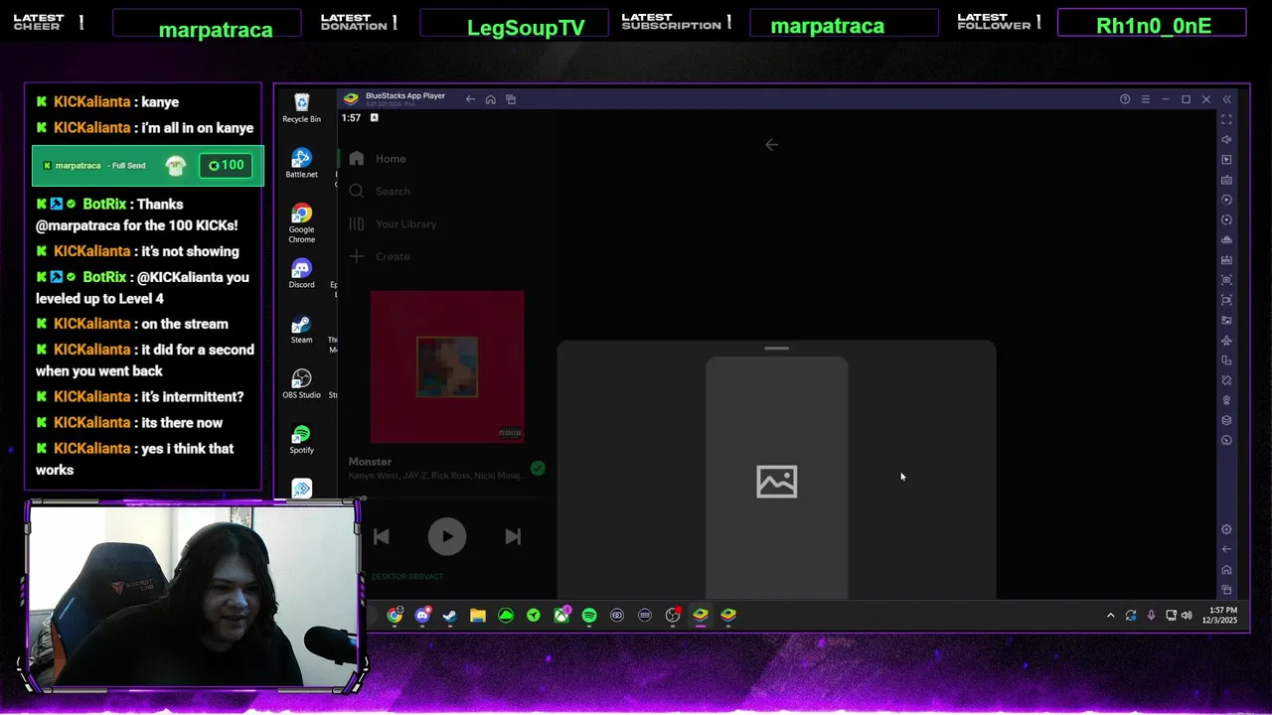This screenshot has height=715, width=1272.
Task: Click the Xbox icon in the taskbar
Action: [561, 616]
